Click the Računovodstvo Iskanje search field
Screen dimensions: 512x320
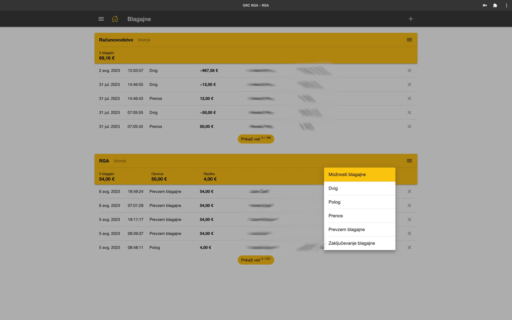144,40
